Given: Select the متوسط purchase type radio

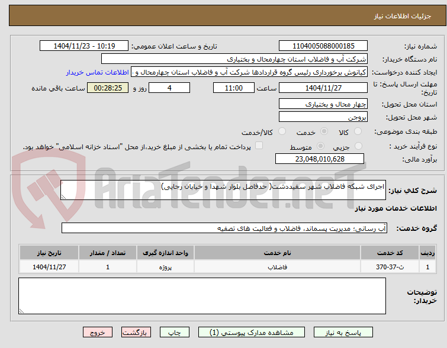Looking at the screenshot, I should (321, 146).
